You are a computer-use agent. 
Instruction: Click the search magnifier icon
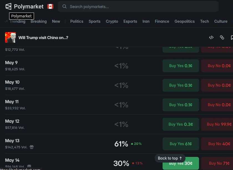pyautogui.click(x=64, y=6)
